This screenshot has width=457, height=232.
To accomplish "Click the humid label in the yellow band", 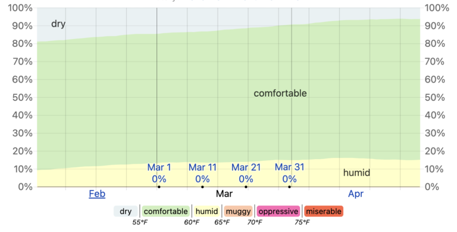I will 356,173.
